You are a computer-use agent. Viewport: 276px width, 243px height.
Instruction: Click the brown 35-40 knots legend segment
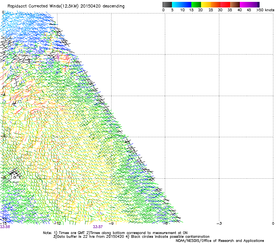point(235,4)
